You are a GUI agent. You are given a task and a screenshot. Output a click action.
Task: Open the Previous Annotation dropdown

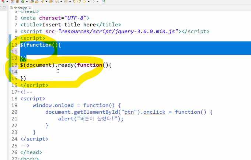click(x=70, y=1)
